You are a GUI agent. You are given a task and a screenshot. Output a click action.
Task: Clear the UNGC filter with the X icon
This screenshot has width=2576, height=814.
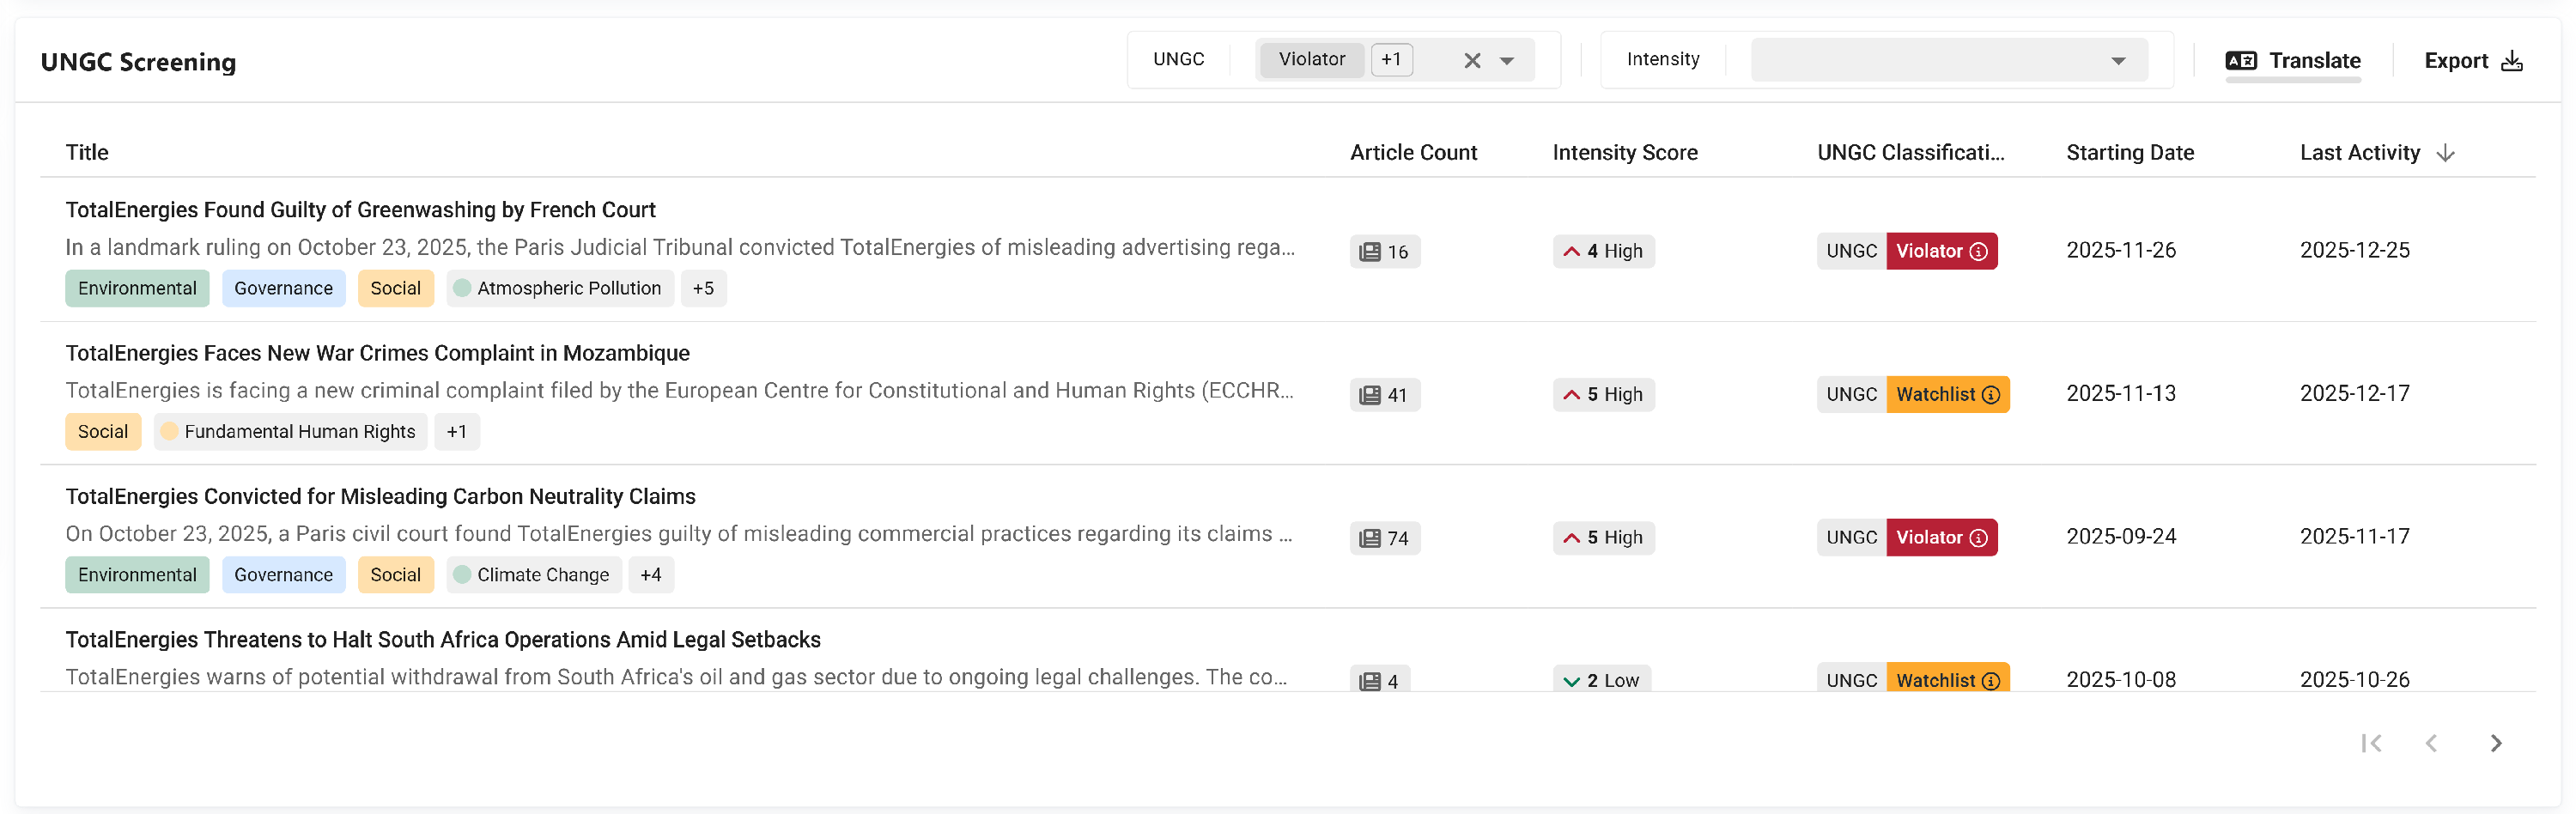point(1472,61)
